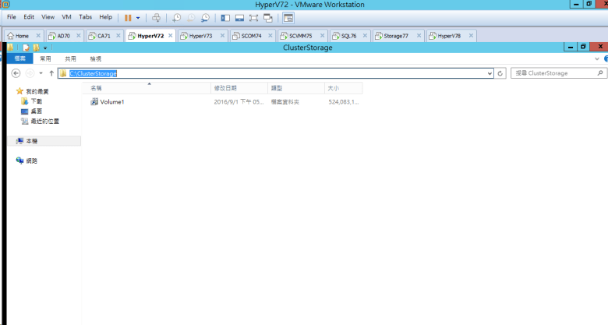
Task: Toggle Unity mode icon in the toolbar
Action: pos(268,17)
